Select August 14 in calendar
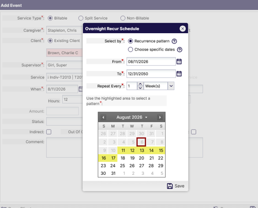This screenshot has height=208, width=258. 151,151
